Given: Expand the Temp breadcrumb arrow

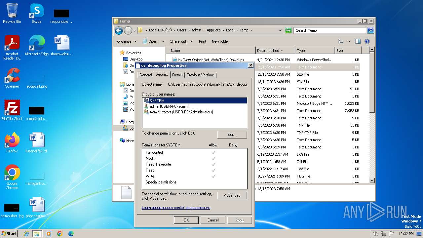Looking at the screenshot, I should pos(251,30).
